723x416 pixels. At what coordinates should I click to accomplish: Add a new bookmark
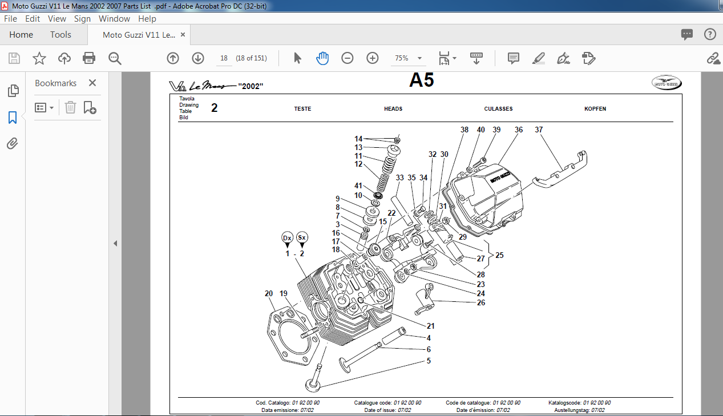click(x=90, y=107)
